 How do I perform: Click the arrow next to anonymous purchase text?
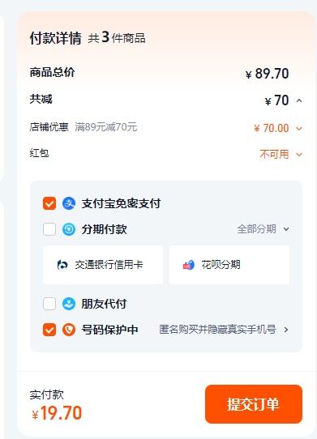[286, 330]
